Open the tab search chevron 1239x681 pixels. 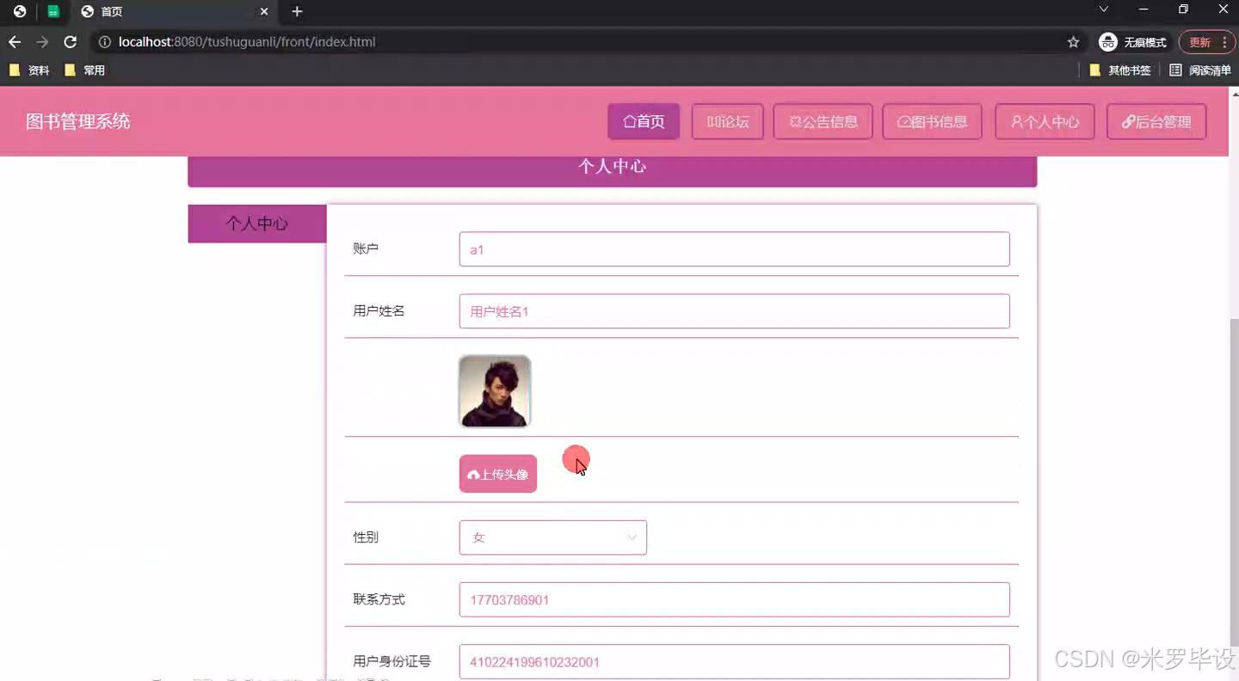[x=1104, y=9]
